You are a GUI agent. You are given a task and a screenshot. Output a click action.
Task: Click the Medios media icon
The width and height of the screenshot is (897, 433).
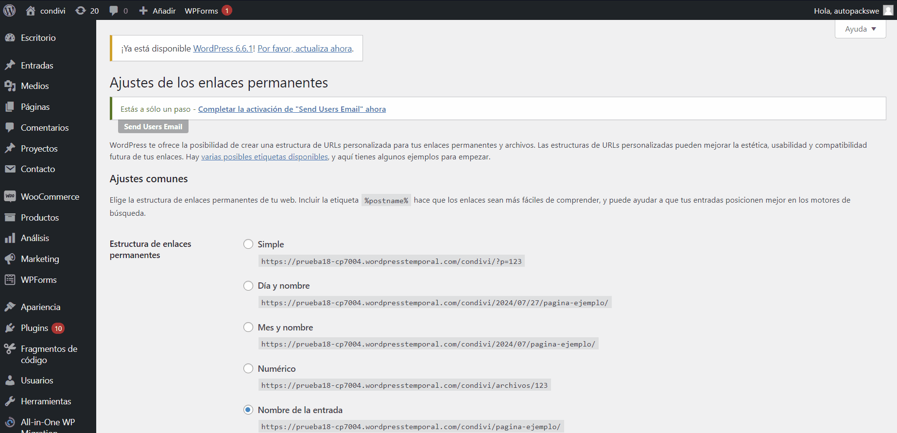pos(10,86)
